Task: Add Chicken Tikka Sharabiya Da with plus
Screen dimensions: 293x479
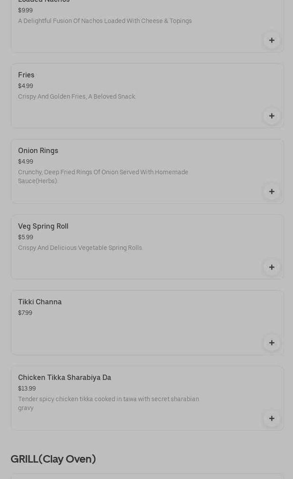Action: coord(271,418)
